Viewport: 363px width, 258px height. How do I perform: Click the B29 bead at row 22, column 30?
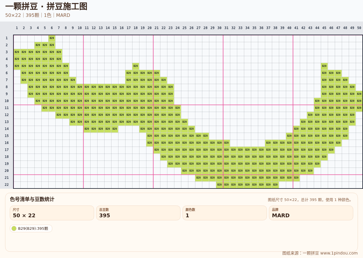point(219,185)
